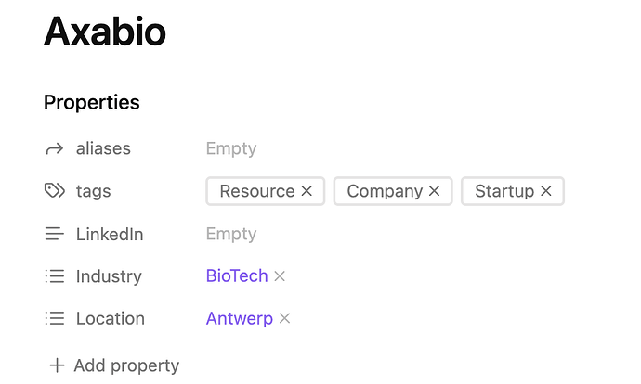Click the Axabio note title

click(x=105, y=32)
